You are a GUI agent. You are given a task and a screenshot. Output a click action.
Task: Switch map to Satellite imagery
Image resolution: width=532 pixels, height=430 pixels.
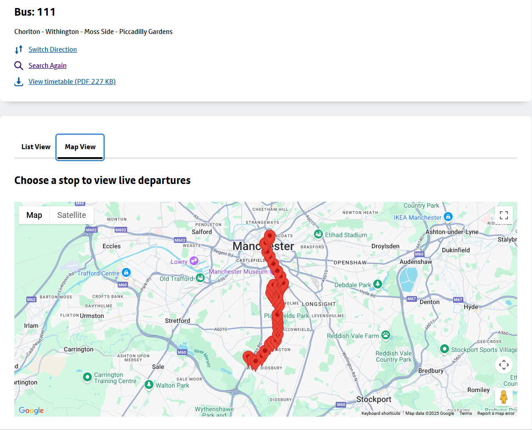pos(72,215)
